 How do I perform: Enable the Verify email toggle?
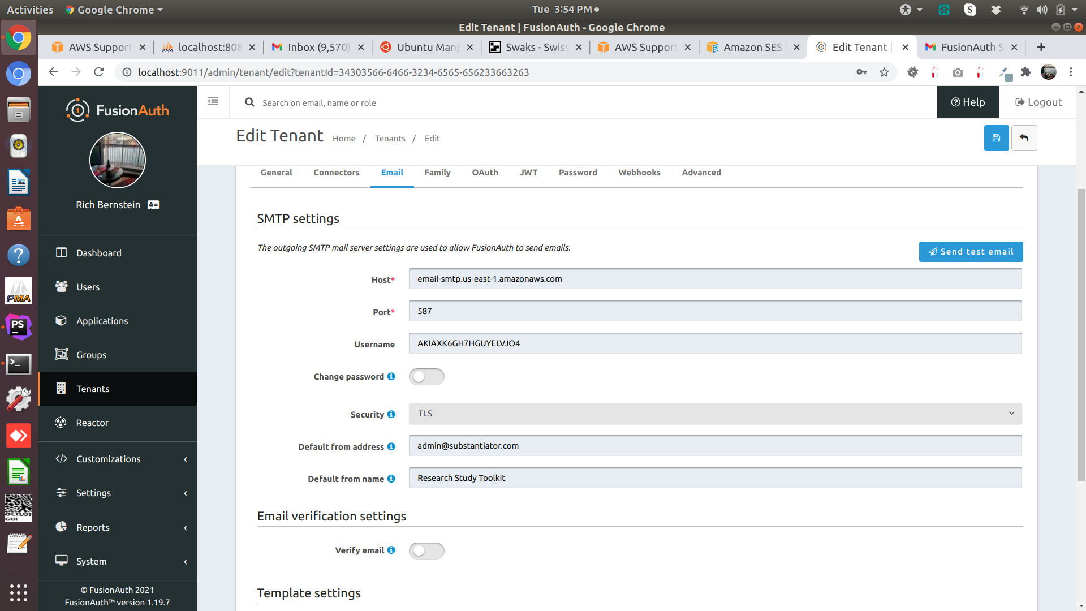(426, 550)
